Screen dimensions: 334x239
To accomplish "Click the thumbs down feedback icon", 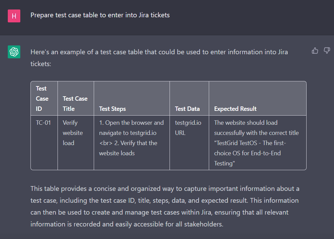I will 327,51.
